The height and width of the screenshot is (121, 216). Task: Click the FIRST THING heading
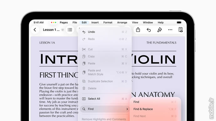[x=59, y=75]
